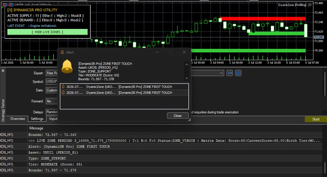This screenshot has width=327, height=177.
Task: Click the large alert bell icon
Action: coord(67,67)
